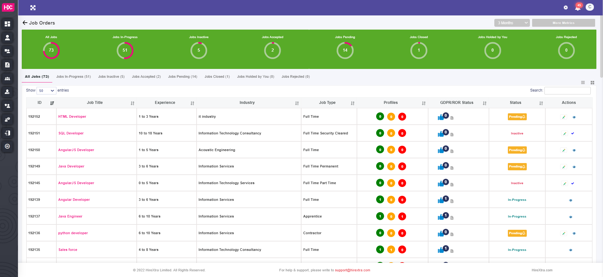This screenshot has height=277, width=603.
Task: Switch to Jobs Inactive (5) tab
Action: [x=111, y=76]
